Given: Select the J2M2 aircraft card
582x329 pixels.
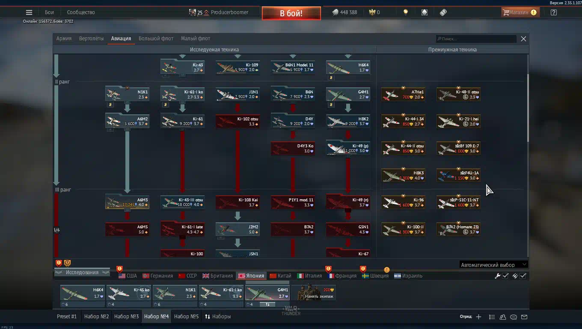Looking at the screenshot, I should tap(238, 230).
